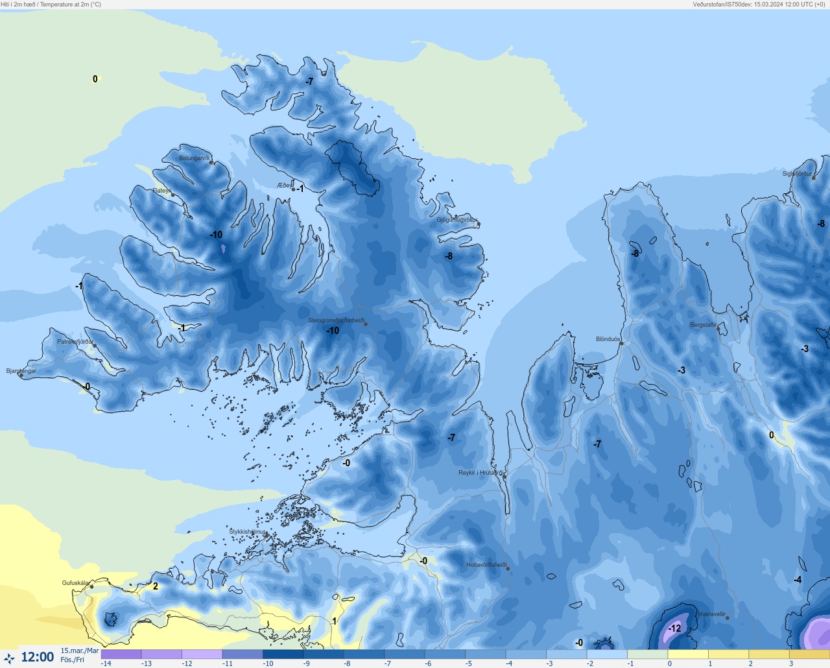830x668 pixels.
Task: Click the -3 value below Blönduós
Action: click(x=682, y=370)
